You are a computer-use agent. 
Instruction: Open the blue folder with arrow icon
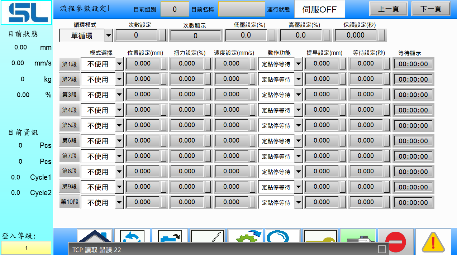coord(170,236)
